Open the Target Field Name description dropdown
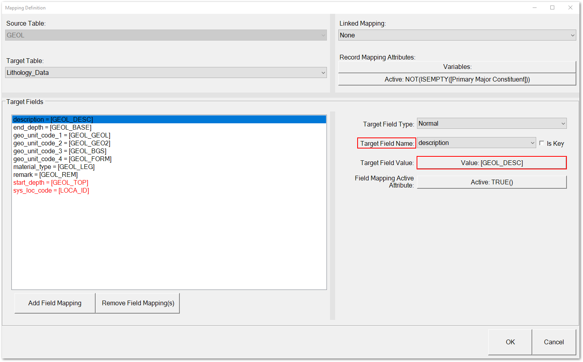The width and height of the screenshot is (583, 362). 476,143
